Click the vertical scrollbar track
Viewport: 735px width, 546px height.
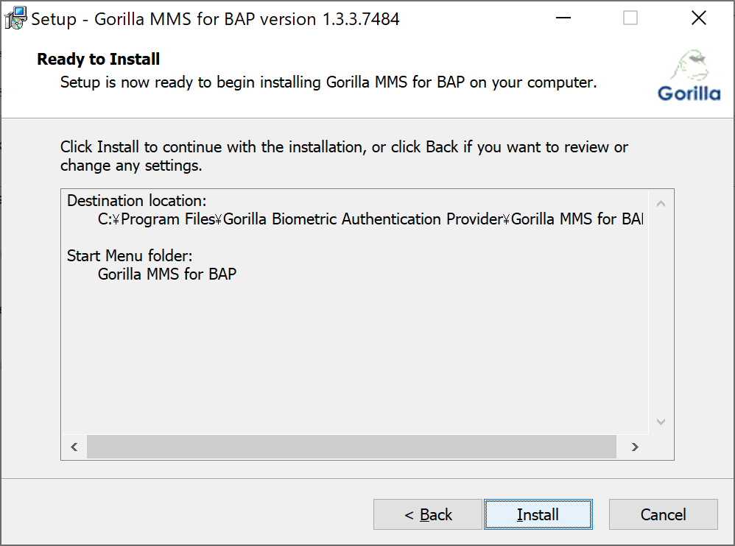click(x=661, y=316)
